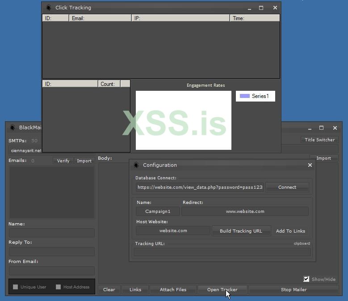Viewport: 348px width, 301px height.
Task: Click the Body: label
Action: (105, 158)
